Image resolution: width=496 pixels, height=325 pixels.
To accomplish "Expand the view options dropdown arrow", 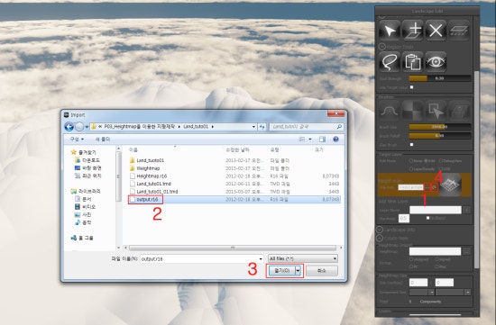I will point(310,140).
